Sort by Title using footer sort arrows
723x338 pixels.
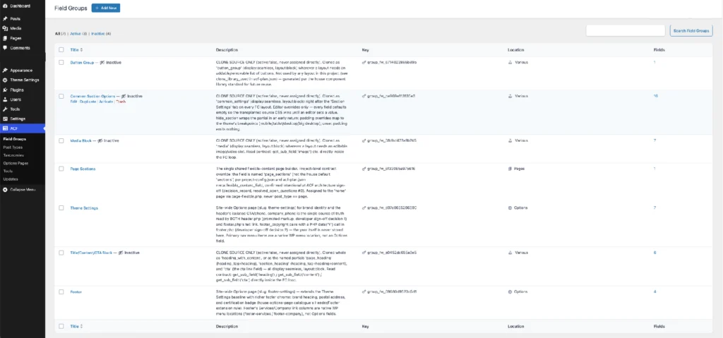tap(82, 326)
